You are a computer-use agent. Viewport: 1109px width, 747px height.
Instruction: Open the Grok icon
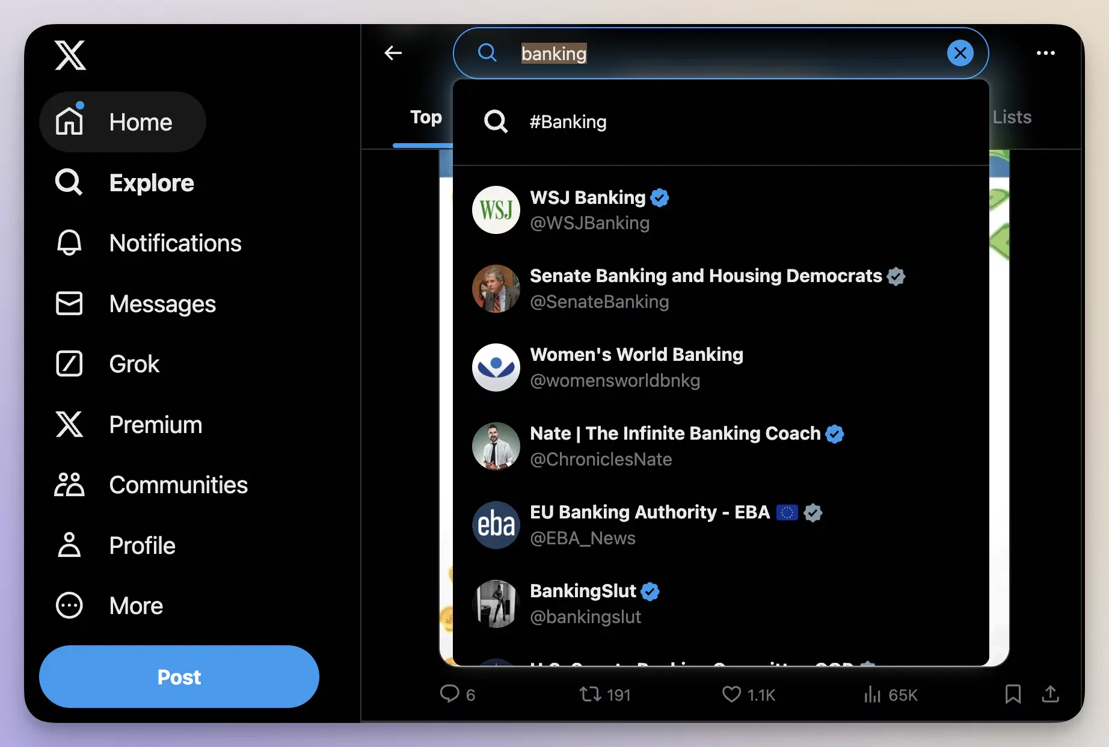pos(69,364)
